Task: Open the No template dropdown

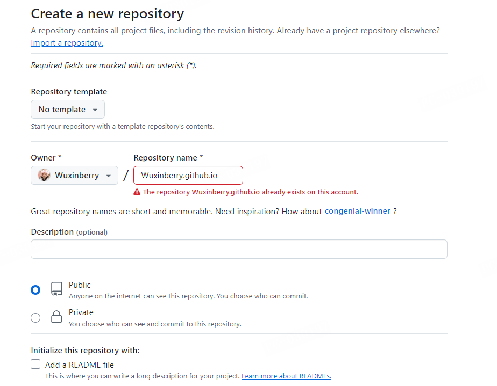Action: coord(68,110)
